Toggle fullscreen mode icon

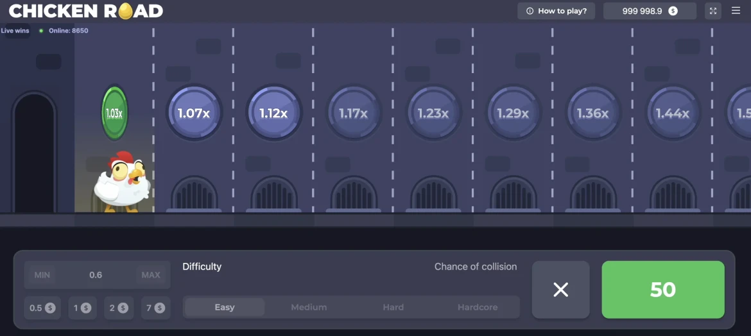713,11
